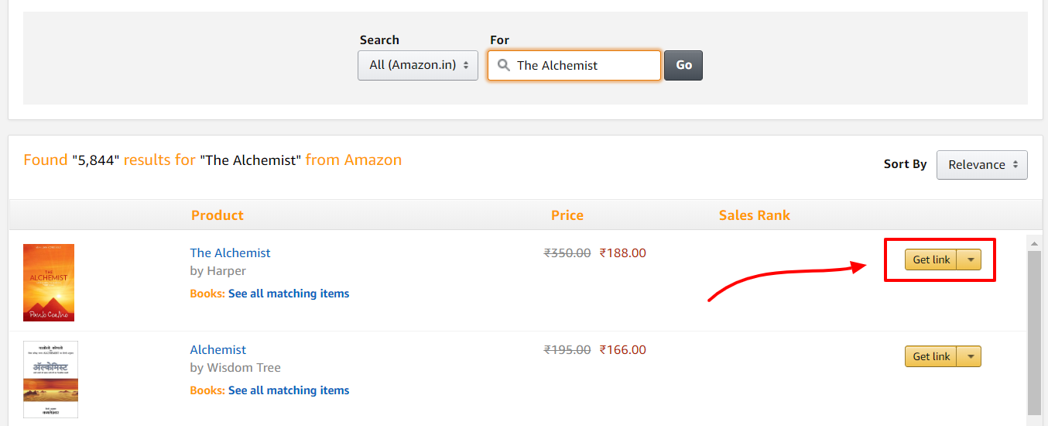Get link for The Alchemist by Harper

click(931, 259)
